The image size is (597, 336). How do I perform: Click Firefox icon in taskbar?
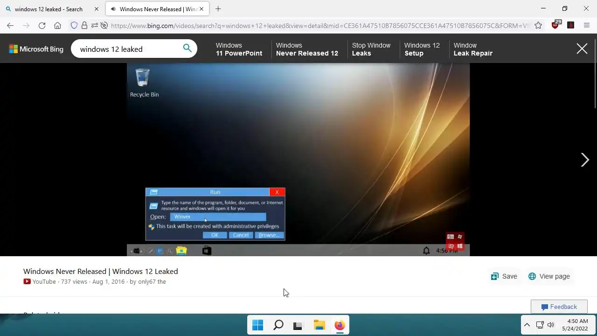[340, 325]
